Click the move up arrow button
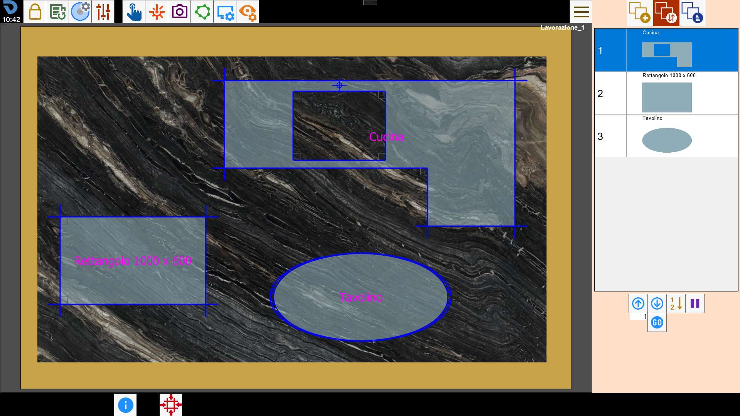This screenshot has width=740, height=416. tap(638, 303)
